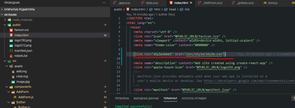Click the components folder icon
This screenshot has height=108, width=295.
pos(11,87)
